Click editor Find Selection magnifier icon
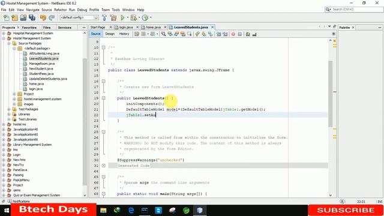 pos(163,34)
